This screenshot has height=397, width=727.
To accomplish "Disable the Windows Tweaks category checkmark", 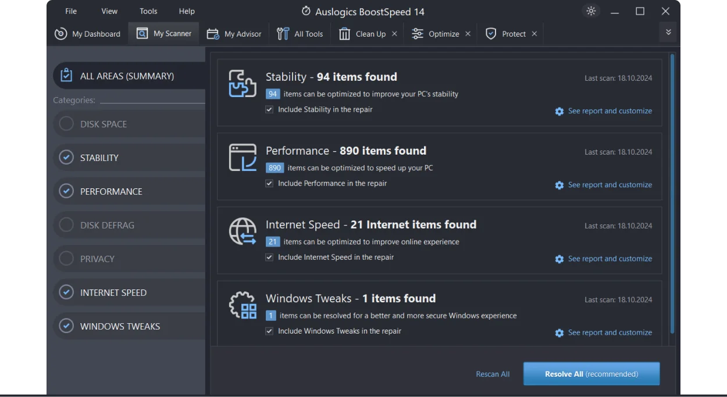I will [66, 326].
